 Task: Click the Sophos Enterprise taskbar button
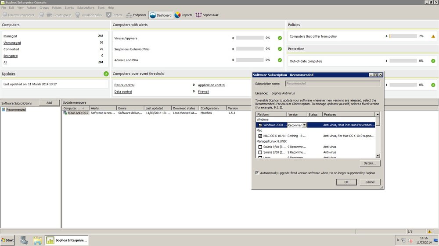(x=67, y=240)
